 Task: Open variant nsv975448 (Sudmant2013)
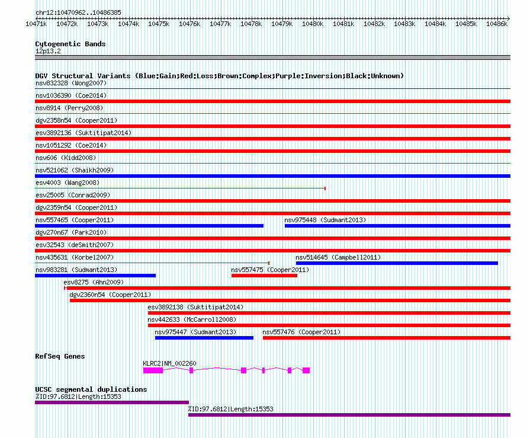[325, 220]
